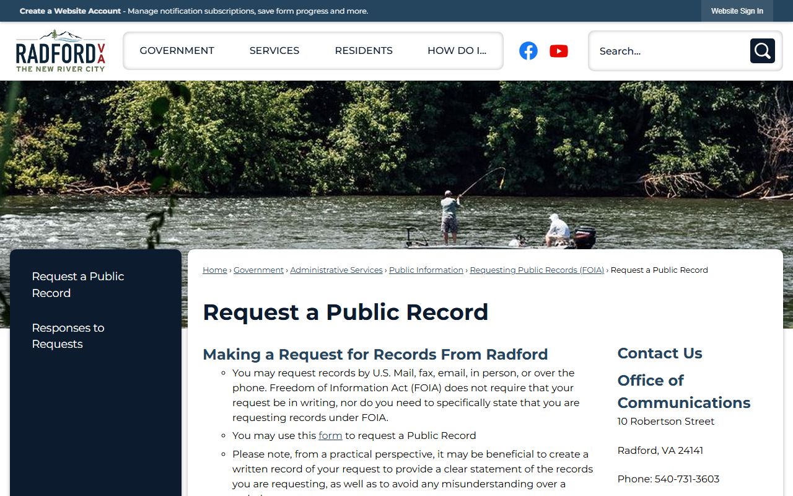Open the Services menu
The height and width of the screenshot is (496, 793).
tap(274, 51)
